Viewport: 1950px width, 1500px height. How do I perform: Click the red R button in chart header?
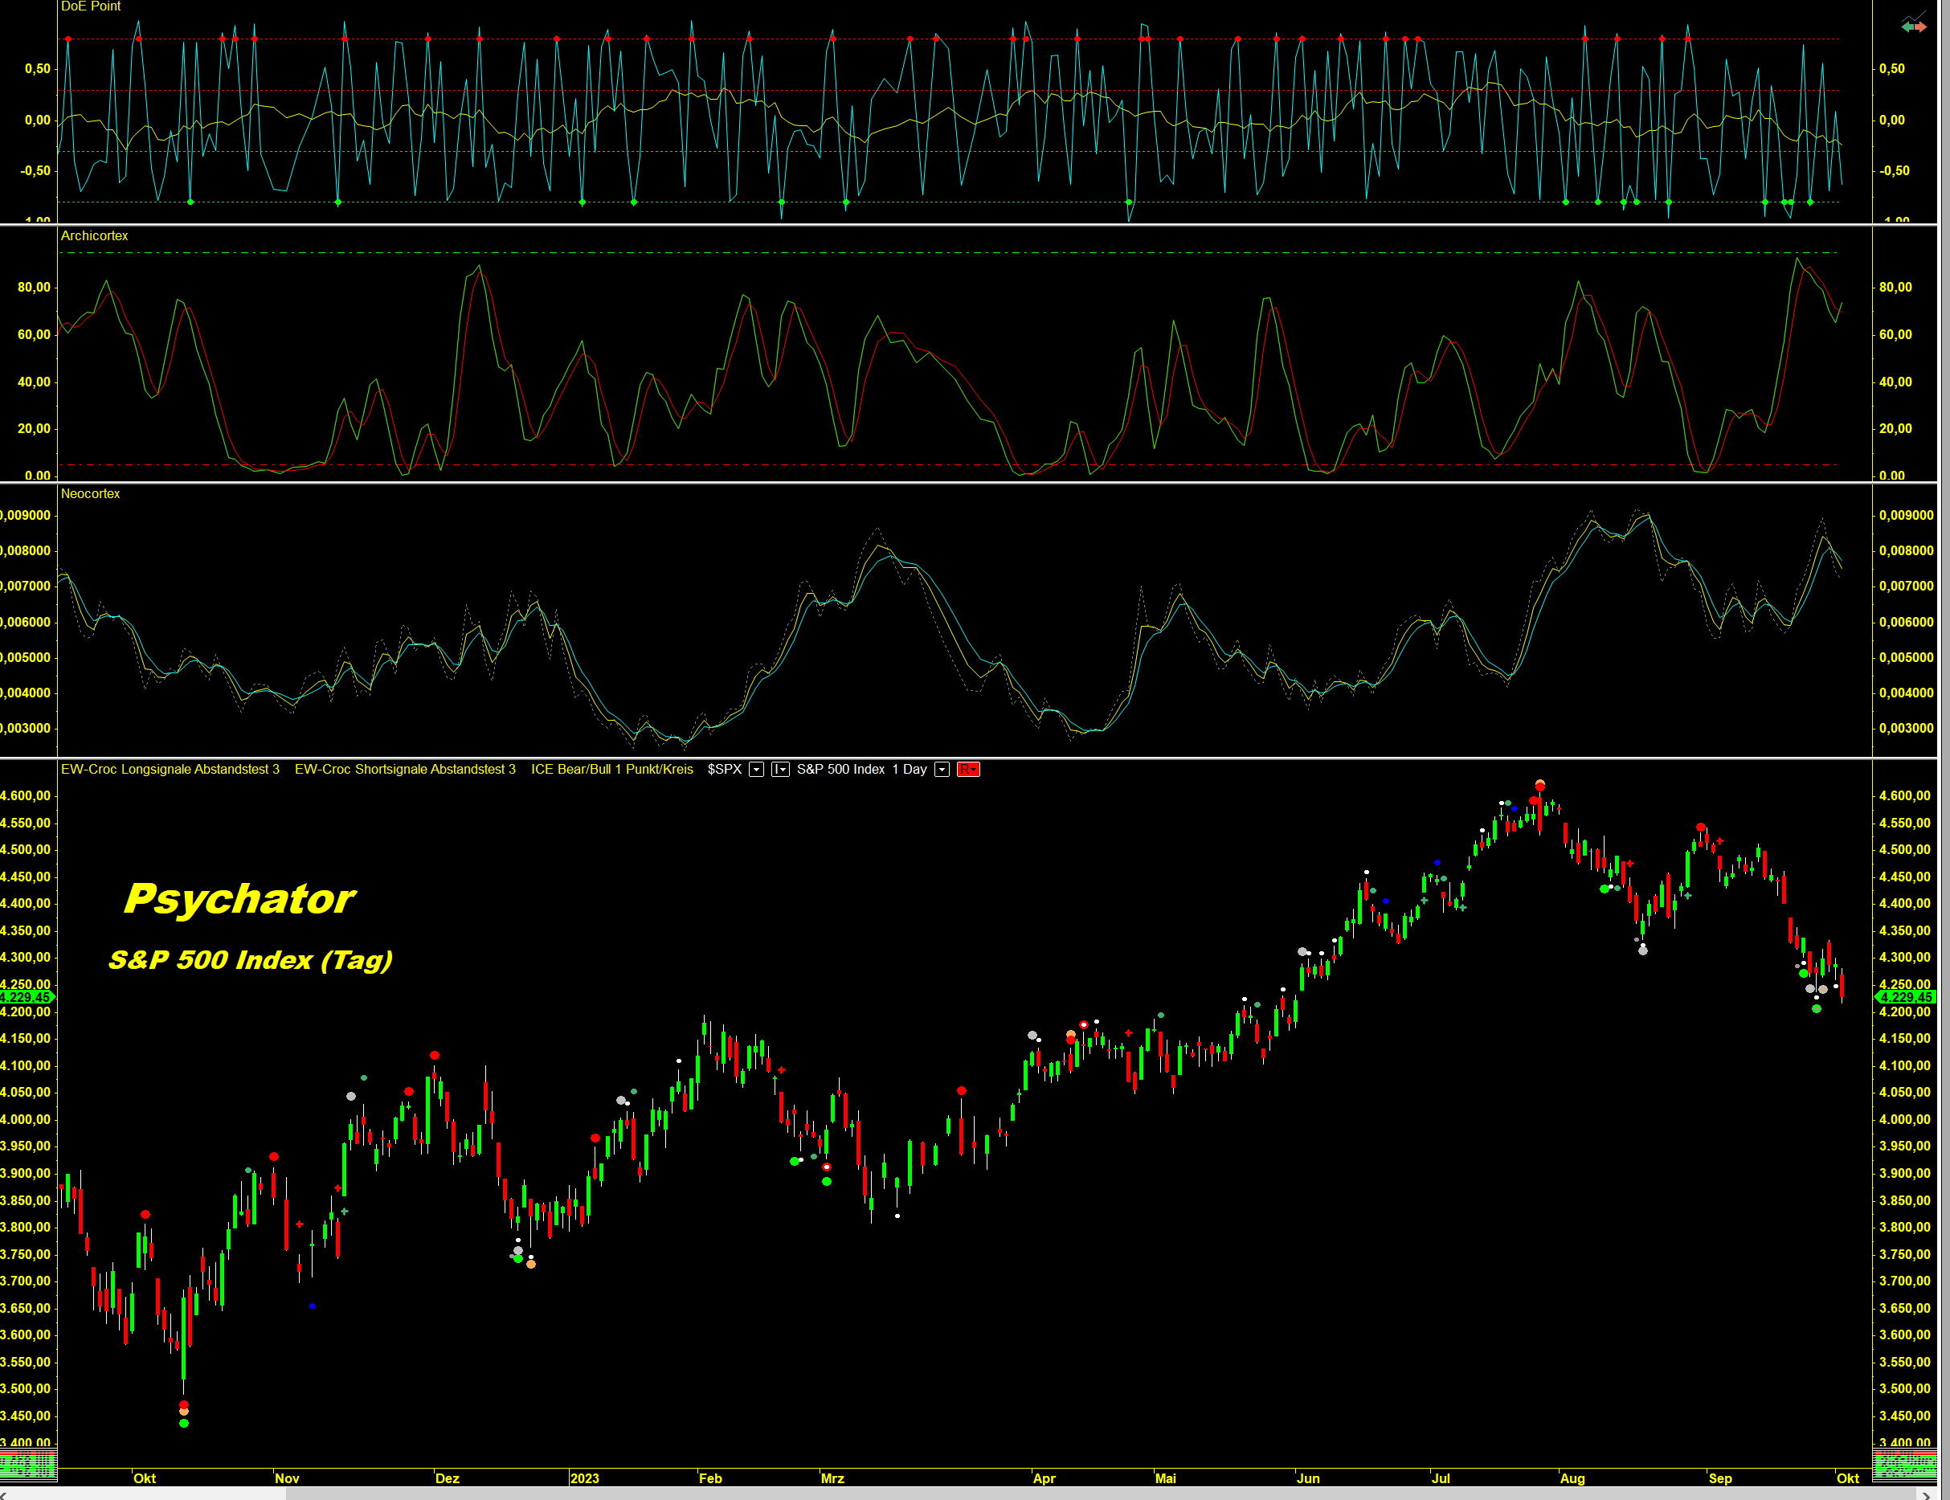(968, 770)
